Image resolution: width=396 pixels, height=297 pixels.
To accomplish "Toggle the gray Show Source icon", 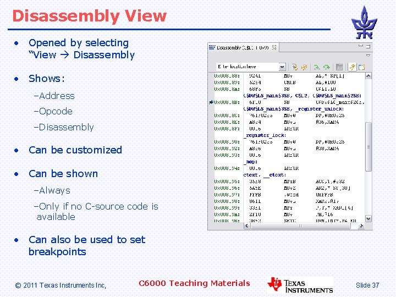I will [x=339, y=67].
